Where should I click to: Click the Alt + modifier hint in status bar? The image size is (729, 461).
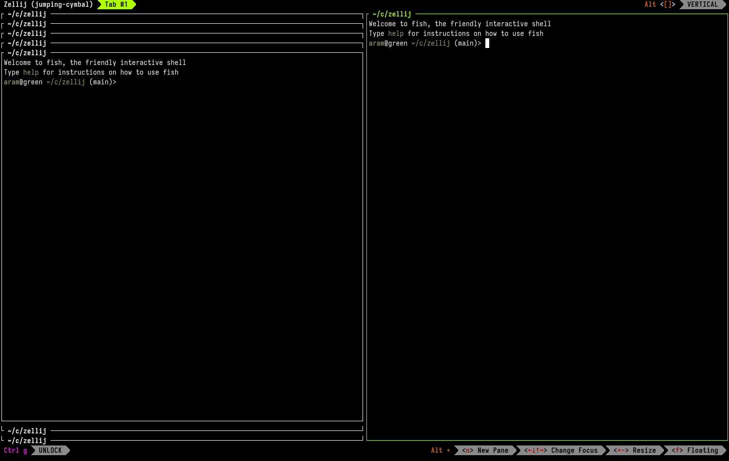point(441,450)
